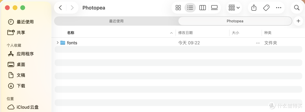This screenshot has height=112, width=305.
Task: Open the tag editing icon
Action: point(266,8)
